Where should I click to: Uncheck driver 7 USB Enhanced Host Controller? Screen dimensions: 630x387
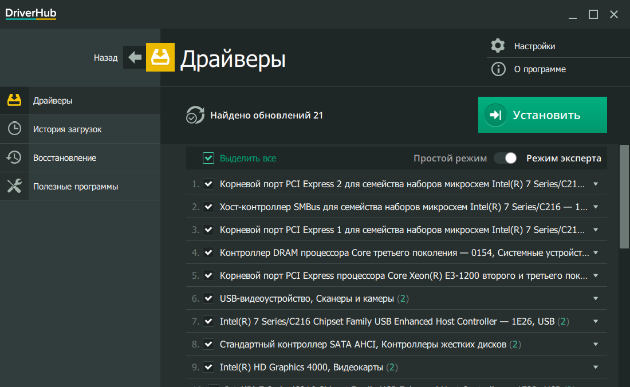pyautogui.click(x=208, y=322)
